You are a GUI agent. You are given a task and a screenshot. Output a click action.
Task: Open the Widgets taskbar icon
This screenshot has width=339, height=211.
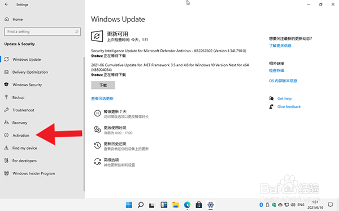point(164,205)
